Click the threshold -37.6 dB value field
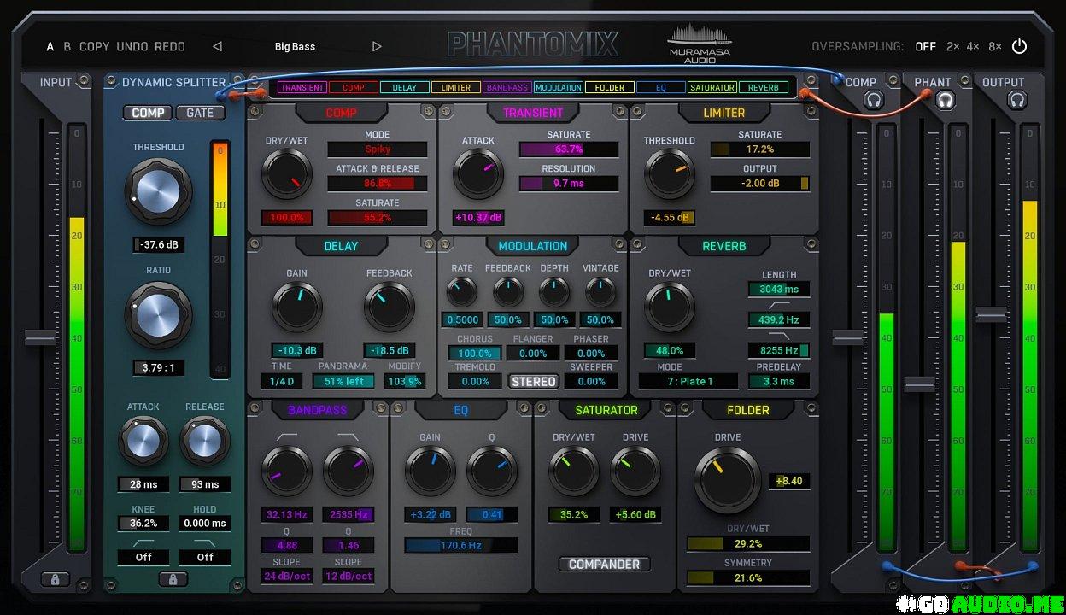This screenshot has width=1066, height=615. click(x=158, y=245)
